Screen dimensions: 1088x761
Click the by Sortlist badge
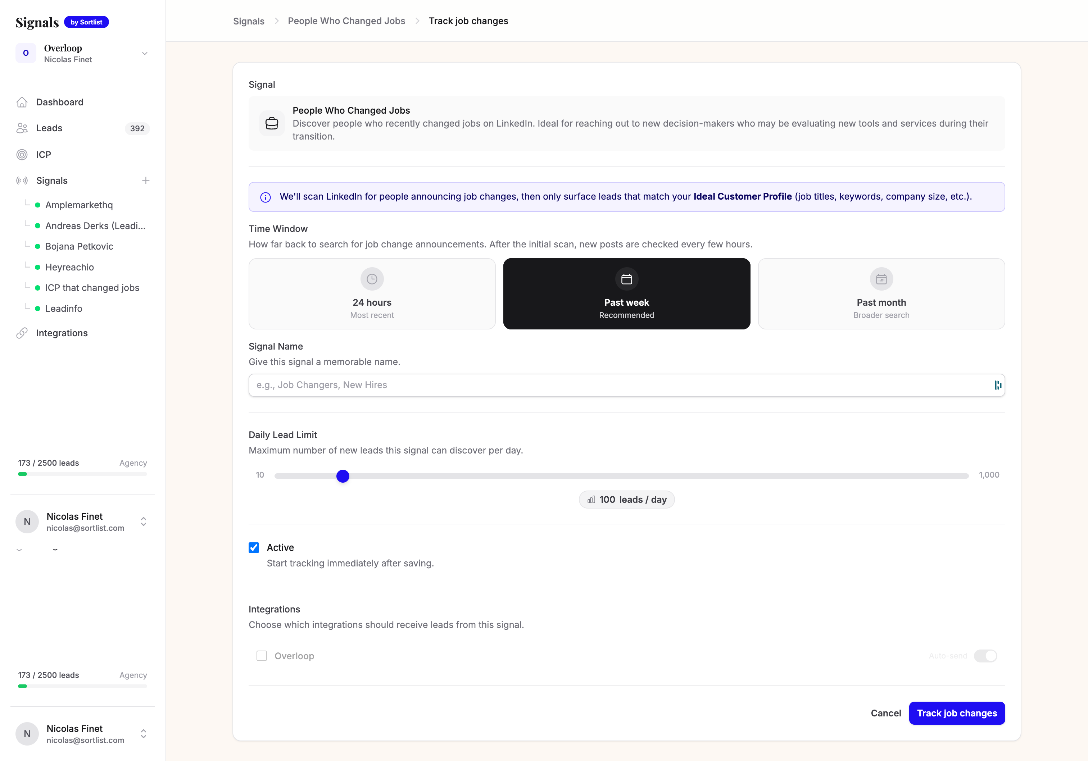pos(86,22)
